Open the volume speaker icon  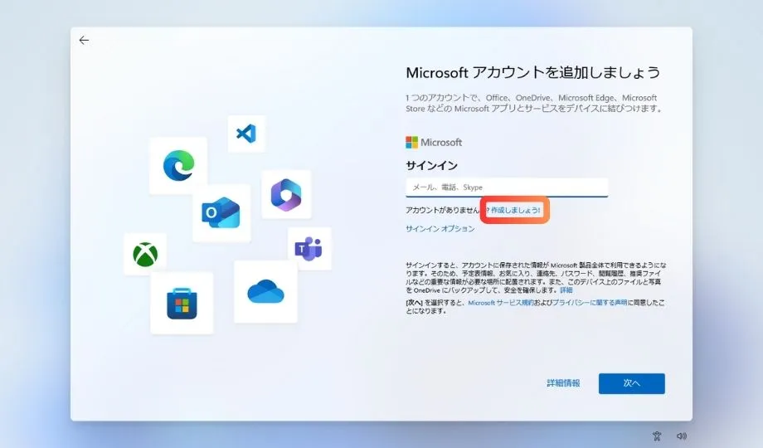point(682,436)
